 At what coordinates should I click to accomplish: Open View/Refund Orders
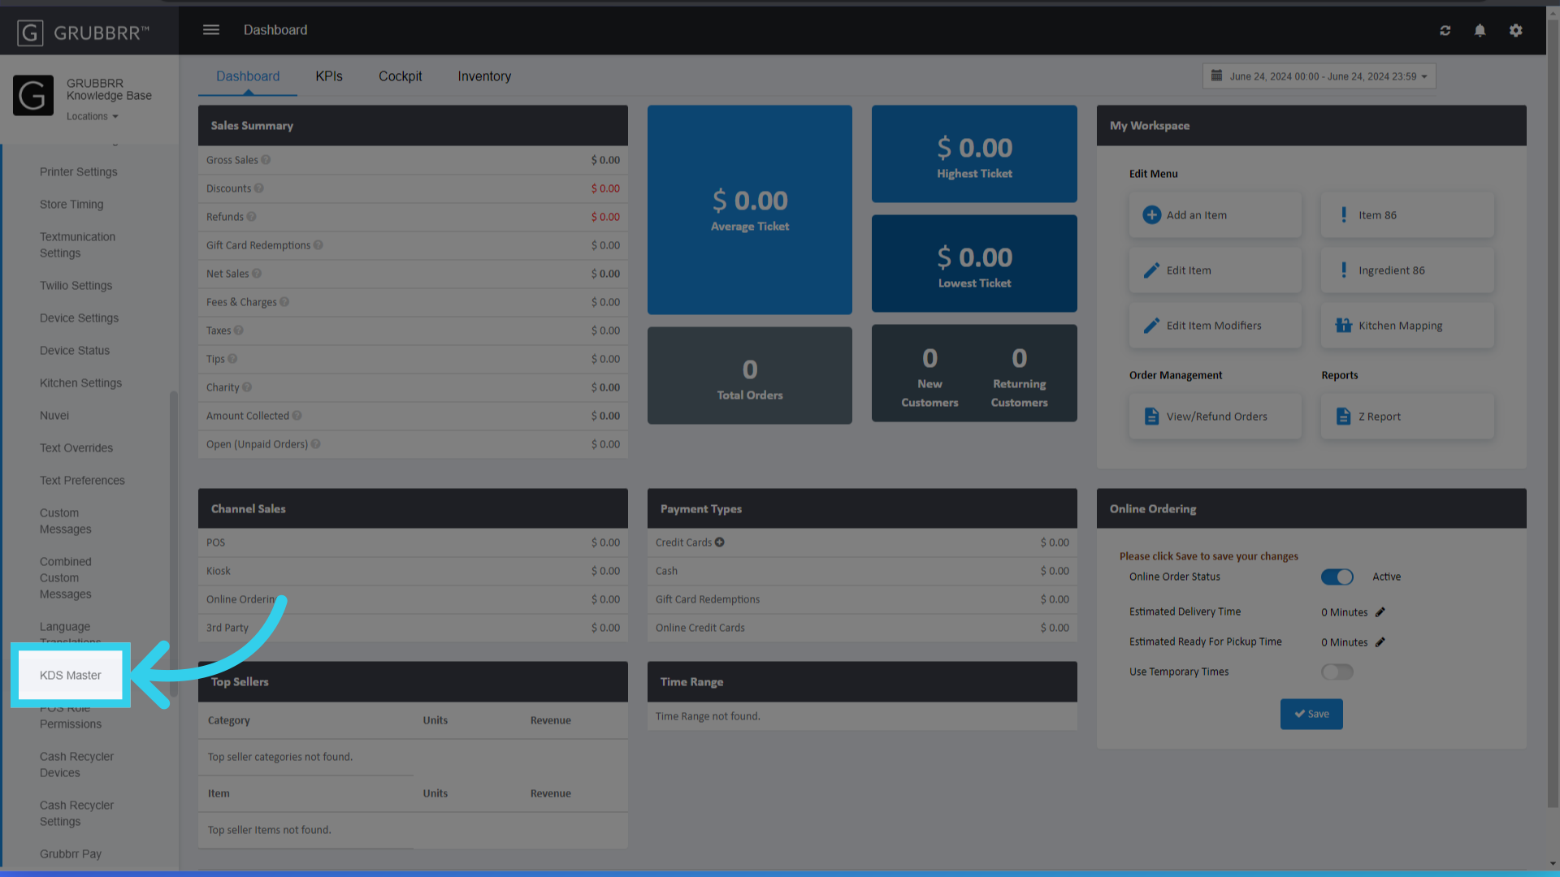(x=1215, y=417)
